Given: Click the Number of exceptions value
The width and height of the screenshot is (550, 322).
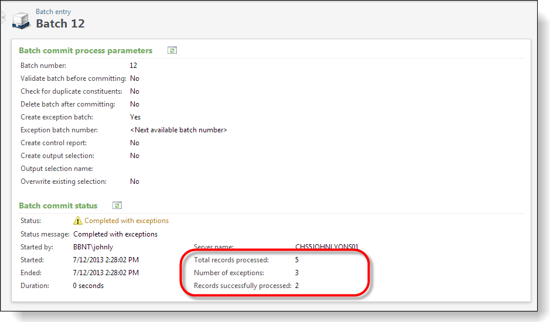Looking at the screenshot, I should (x=297, y=273).
